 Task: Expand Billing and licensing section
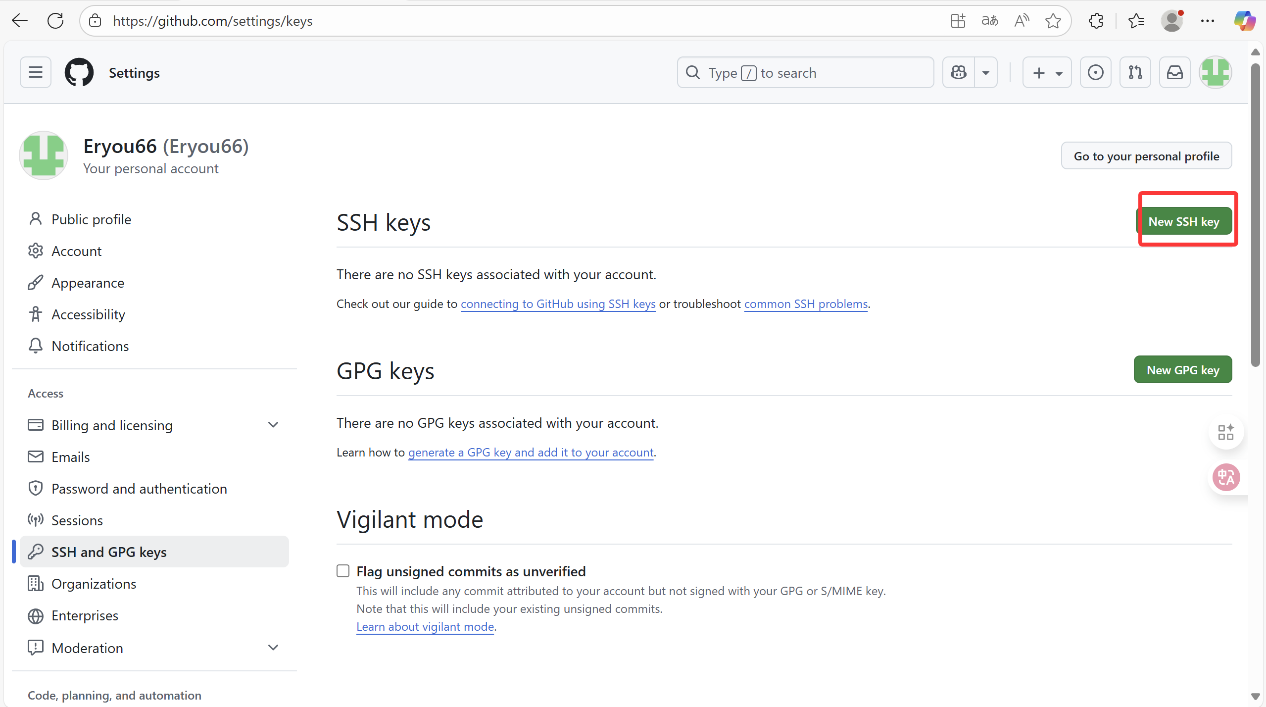click(x=273, y=425)
